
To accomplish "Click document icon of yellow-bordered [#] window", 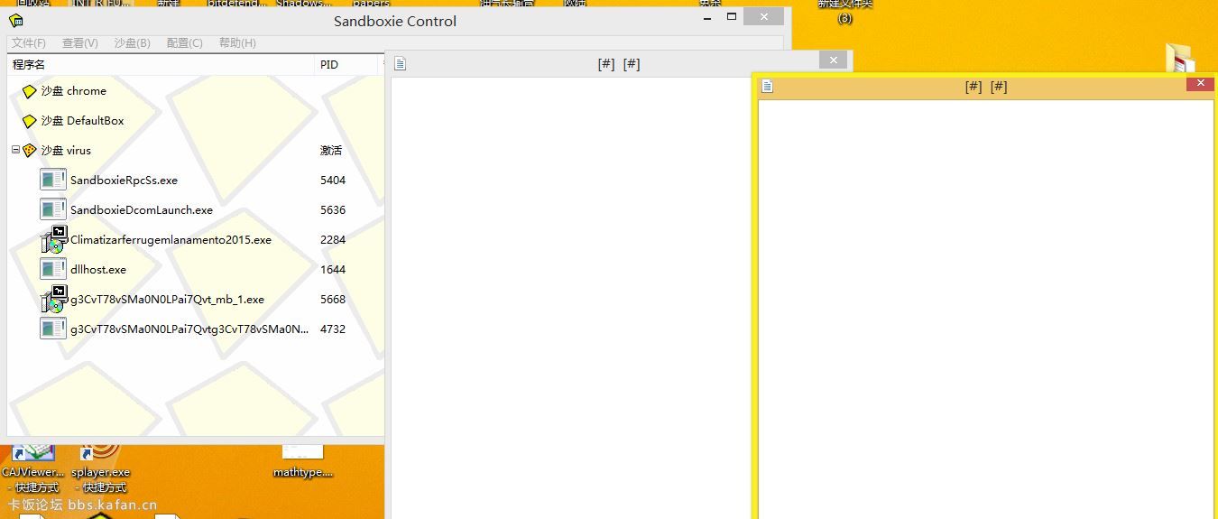I will (x=768, y=86).
